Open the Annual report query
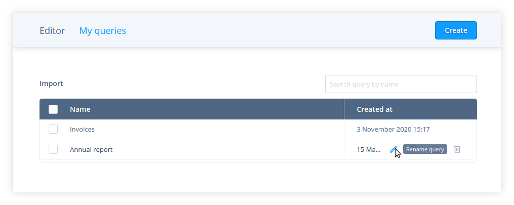Viewport: 514px width, 205px height. tap(91, 149)
